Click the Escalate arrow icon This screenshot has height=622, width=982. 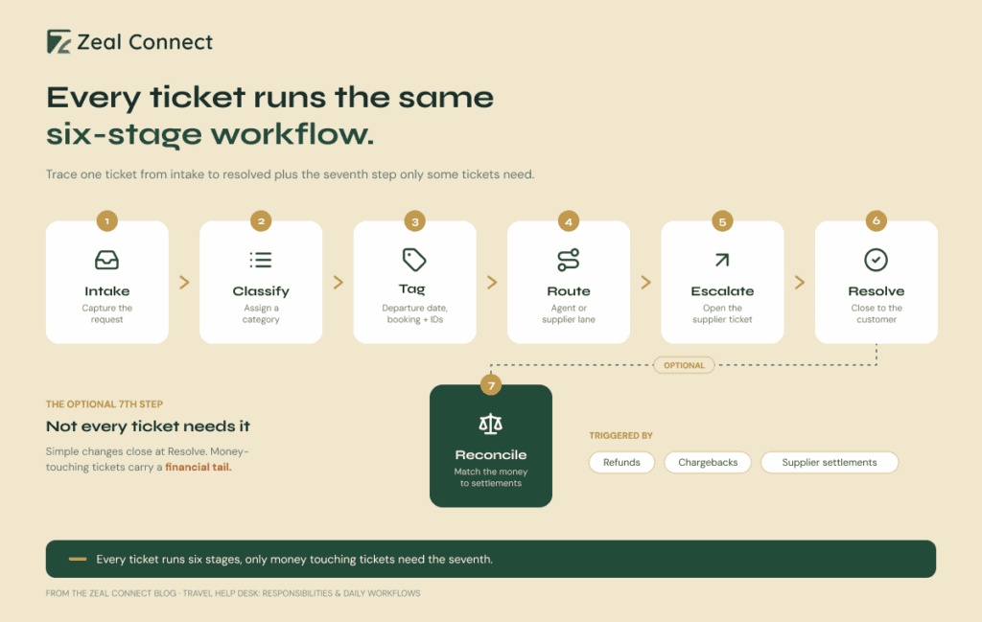(x=722, y=260)
